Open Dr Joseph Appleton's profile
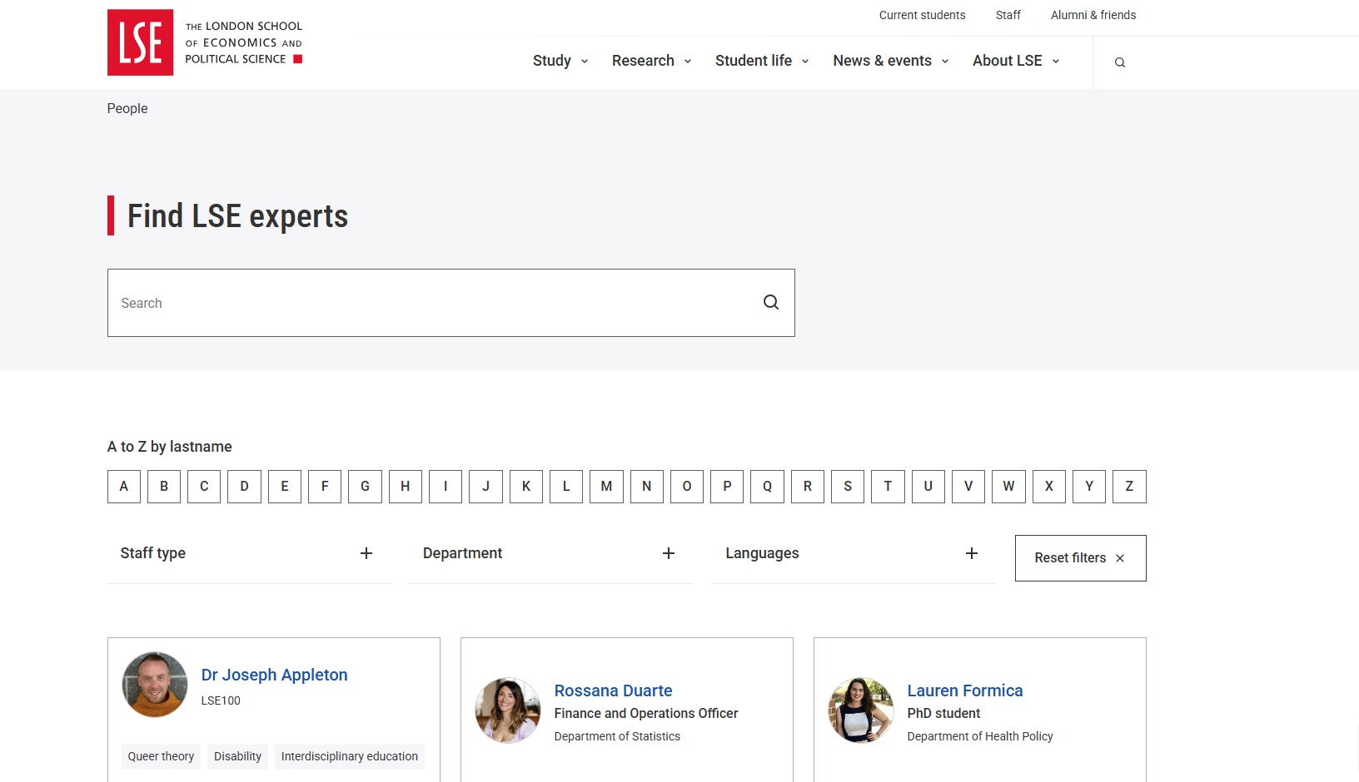The height and width of the screenshot is (782, 1359). (x=275, y=675)
